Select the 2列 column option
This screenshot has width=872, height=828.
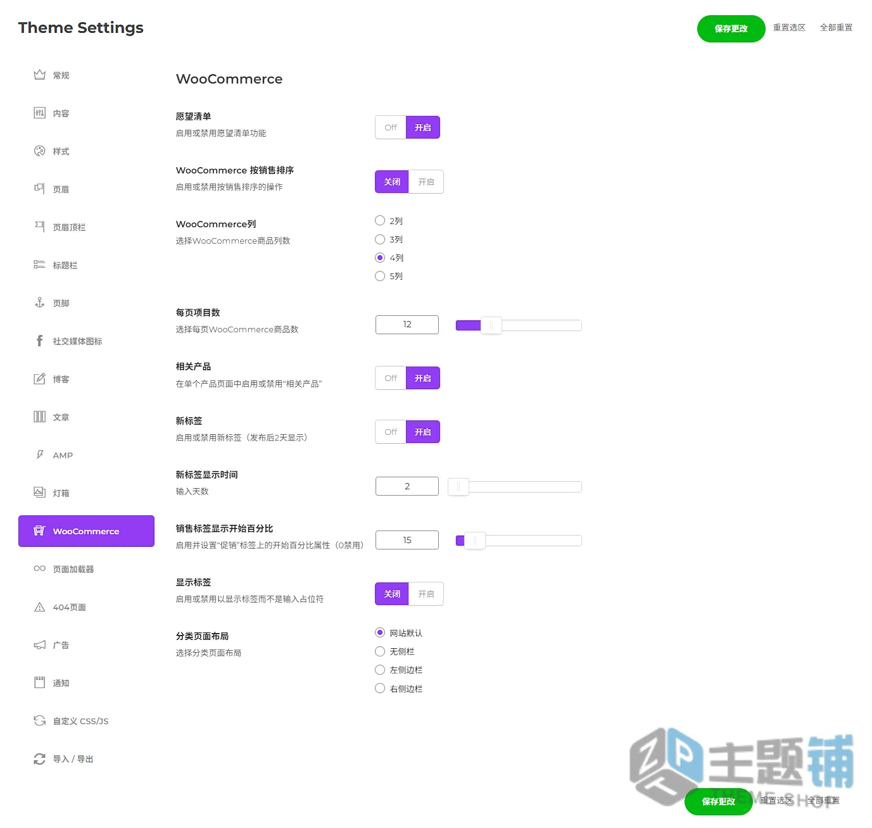pyautogui.click(x=380, y=220)
